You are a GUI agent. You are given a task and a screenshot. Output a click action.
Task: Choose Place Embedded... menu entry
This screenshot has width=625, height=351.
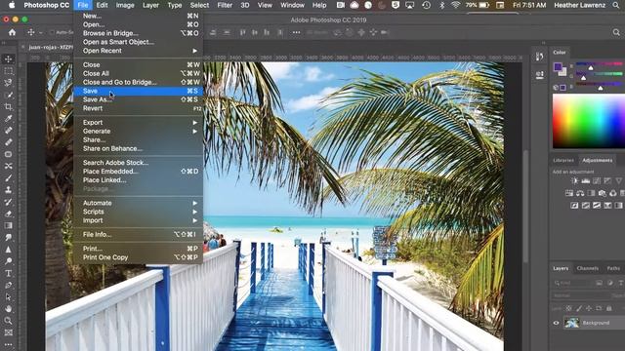138,172
